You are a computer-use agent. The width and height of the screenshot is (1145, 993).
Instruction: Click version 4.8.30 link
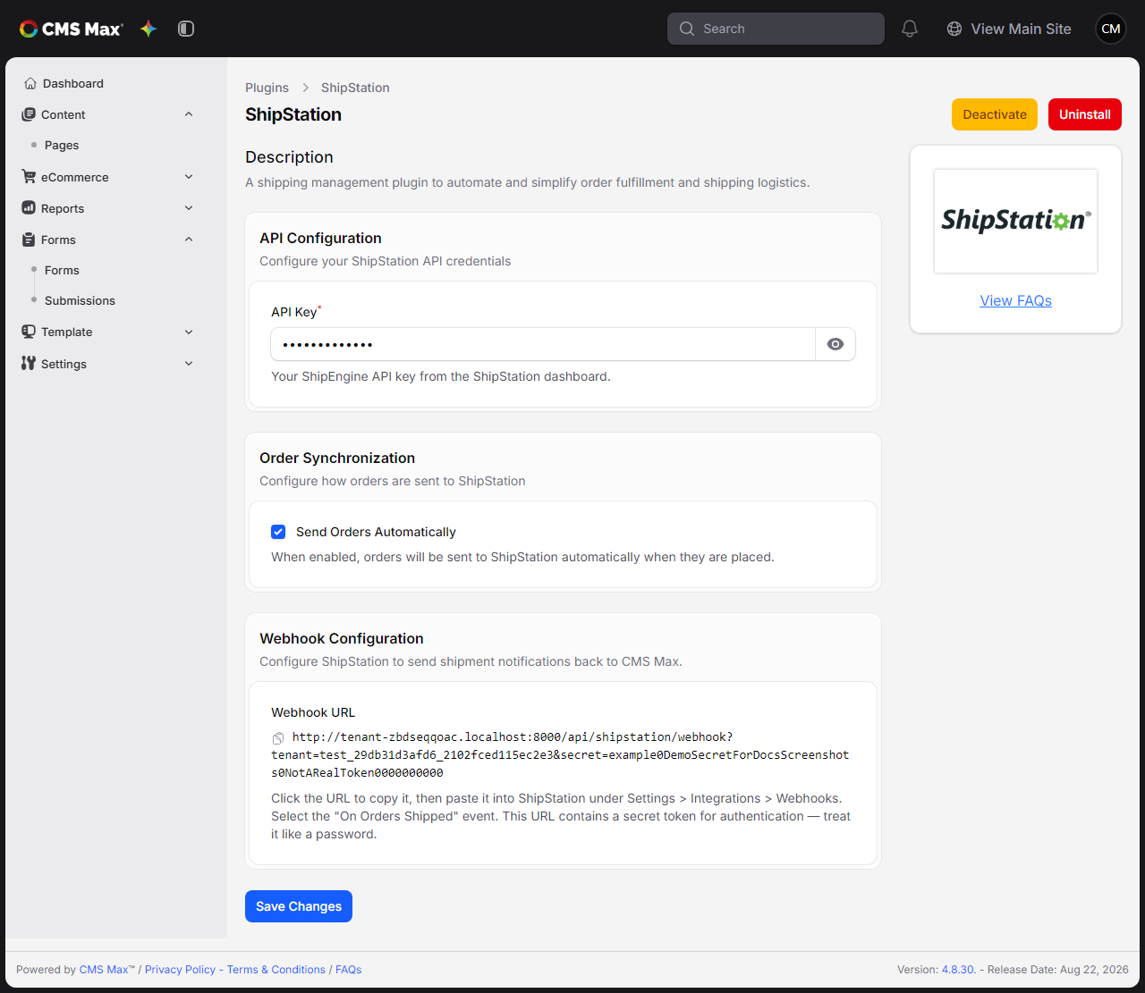coord(958,970)
